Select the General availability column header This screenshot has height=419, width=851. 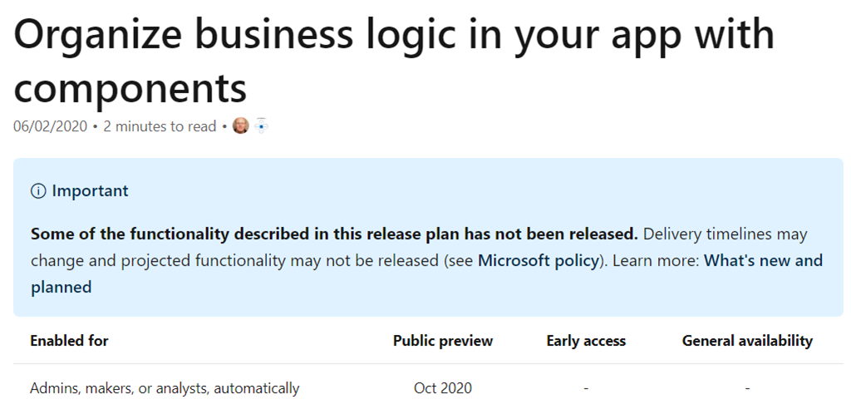pos(747,341)
